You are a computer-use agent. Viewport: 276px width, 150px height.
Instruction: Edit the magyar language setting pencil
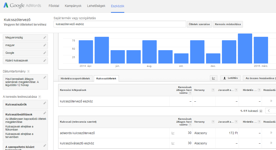pyautogui.click(x=45, y=45)
